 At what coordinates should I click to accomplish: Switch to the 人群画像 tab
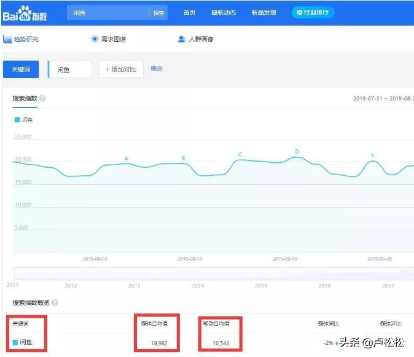pos(196,39)
